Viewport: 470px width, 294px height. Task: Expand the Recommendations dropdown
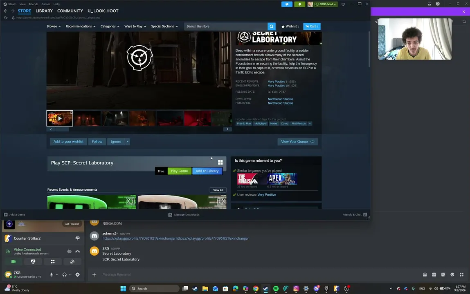(x=81, y=26)
